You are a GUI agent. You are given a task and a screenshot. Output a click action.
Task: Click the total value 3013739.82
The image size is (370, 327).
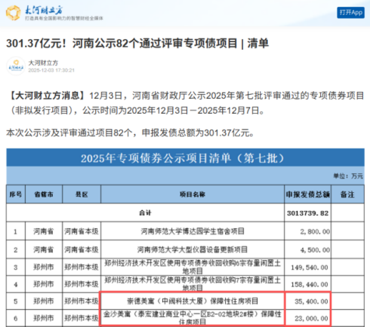point(307,213)
